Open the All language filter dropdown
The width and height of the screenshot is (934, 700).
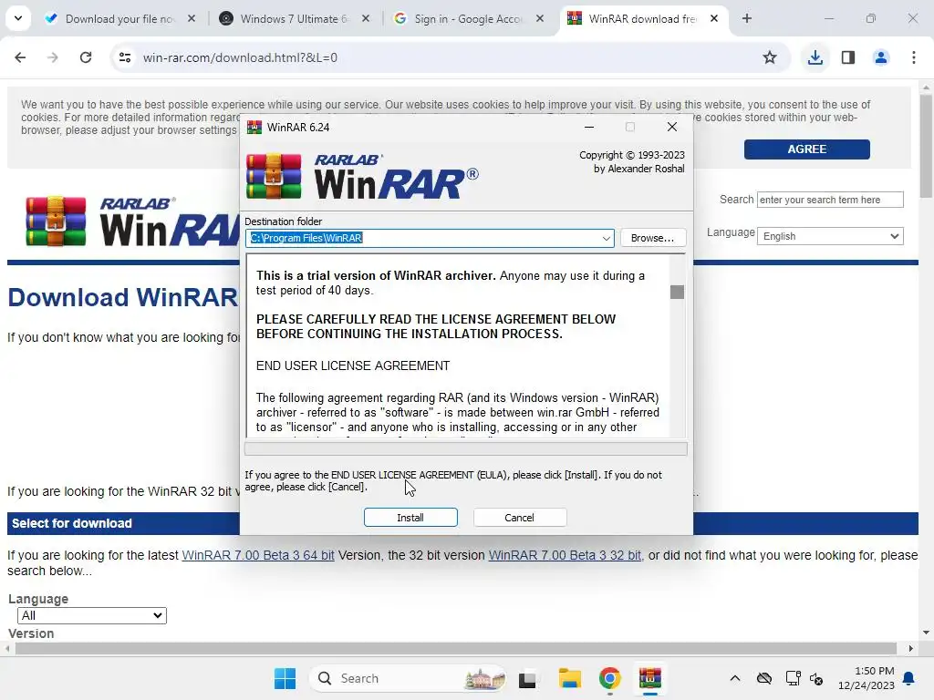click(x=92, y=615)
